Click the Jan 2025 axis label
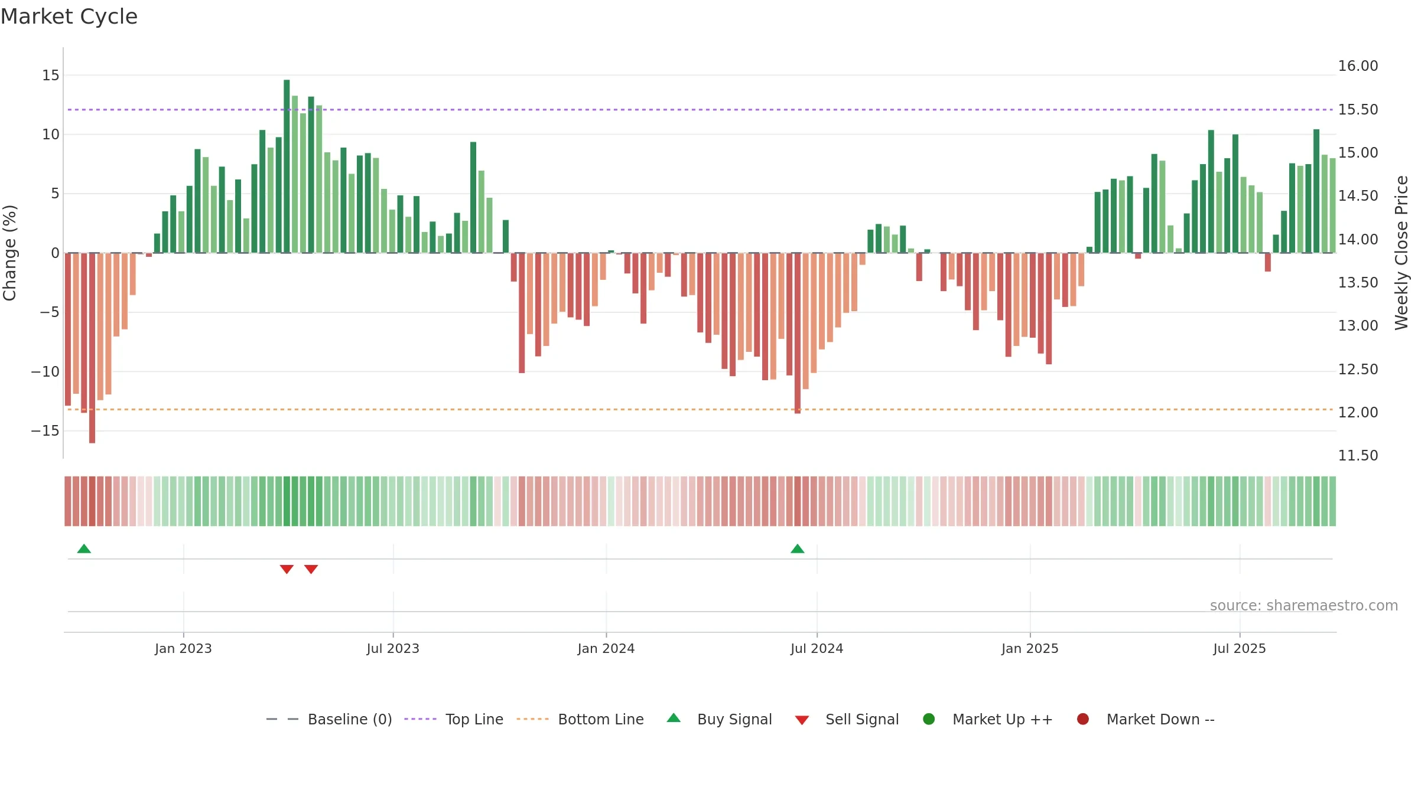1418x797 pixels. pos(1030,649)
